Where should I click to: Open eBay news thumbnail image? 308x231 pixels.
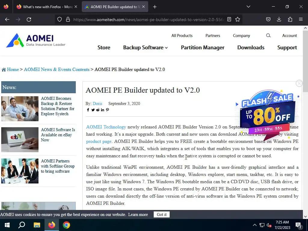coord(20,140)
